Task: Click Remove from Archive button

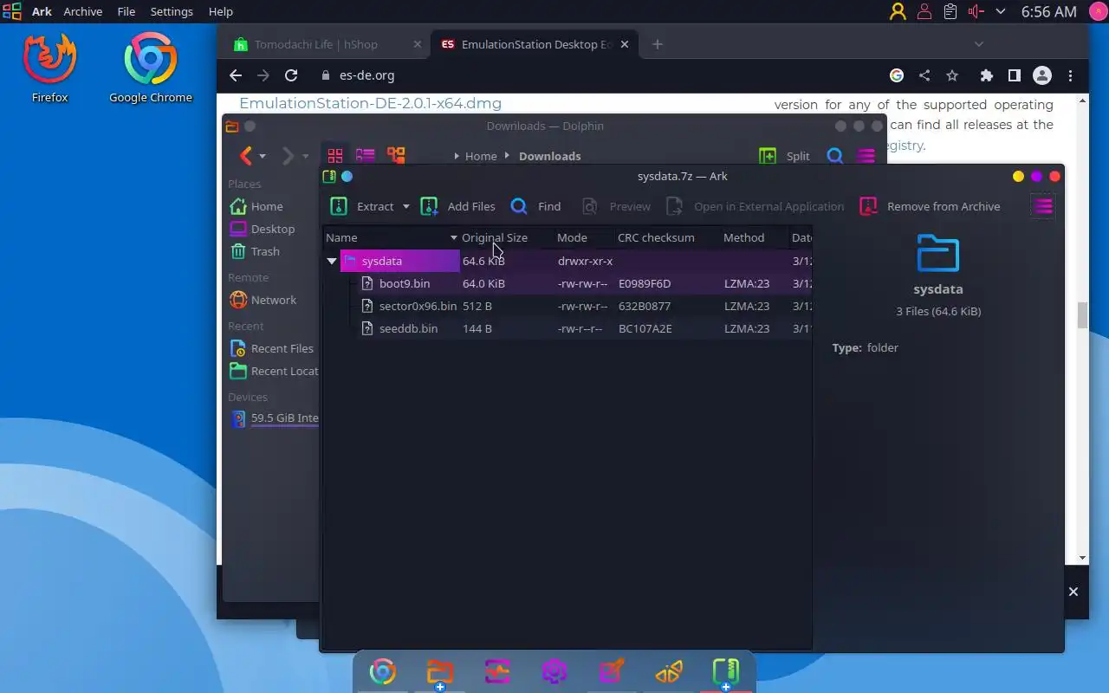Action: pyautogui.click(x=930, y=206)
